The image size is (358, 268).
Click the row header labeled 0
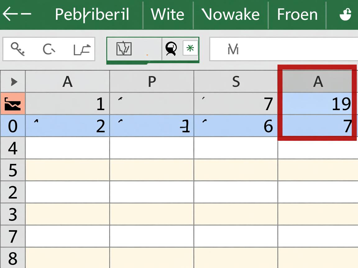coord(13,126)
